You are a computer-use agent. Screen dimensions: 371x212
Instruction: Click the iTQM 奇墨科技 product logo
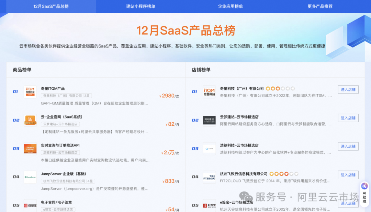(30, 92)
